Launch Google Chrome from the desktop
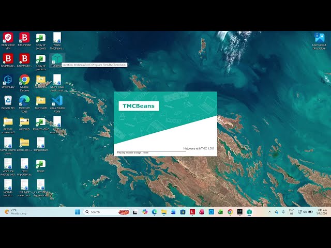 pyautogui.click(x=24, y=83)
